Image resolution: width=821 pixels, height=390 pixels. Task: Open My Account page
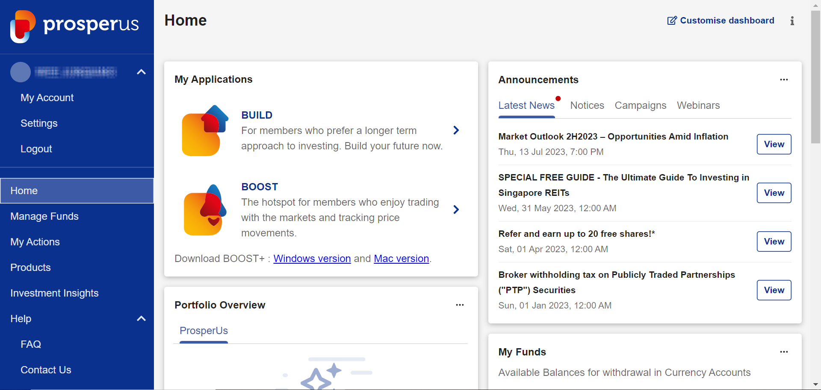click(47, 98)
